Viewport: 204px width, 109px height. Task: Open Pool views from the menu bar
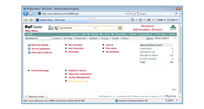coord(160,34)
